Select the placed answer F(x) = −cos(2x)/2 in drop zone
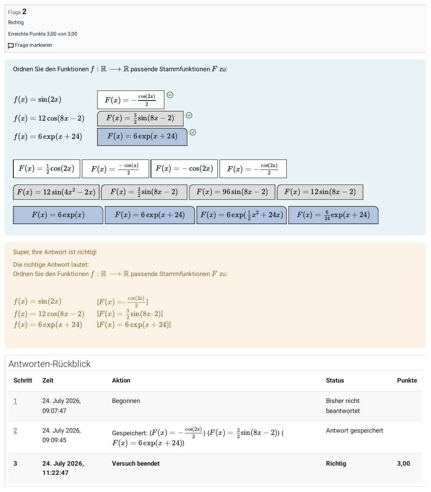Image resolution: width=431 pixels, height=492 pixels. coord(131,100)
